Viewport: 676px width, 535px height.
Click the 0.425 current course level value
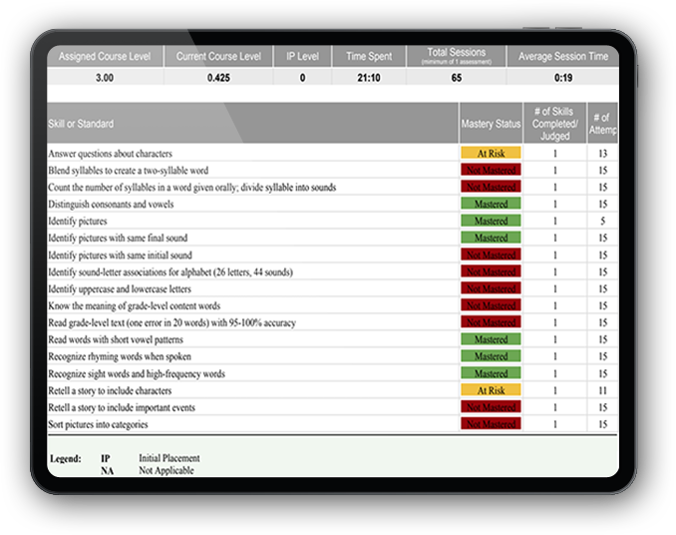click(219, 78)
